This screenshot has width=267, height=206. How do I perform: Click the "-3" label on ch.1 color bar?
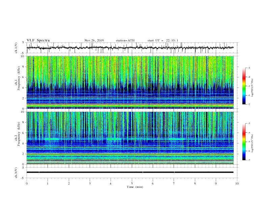[249, 68]
